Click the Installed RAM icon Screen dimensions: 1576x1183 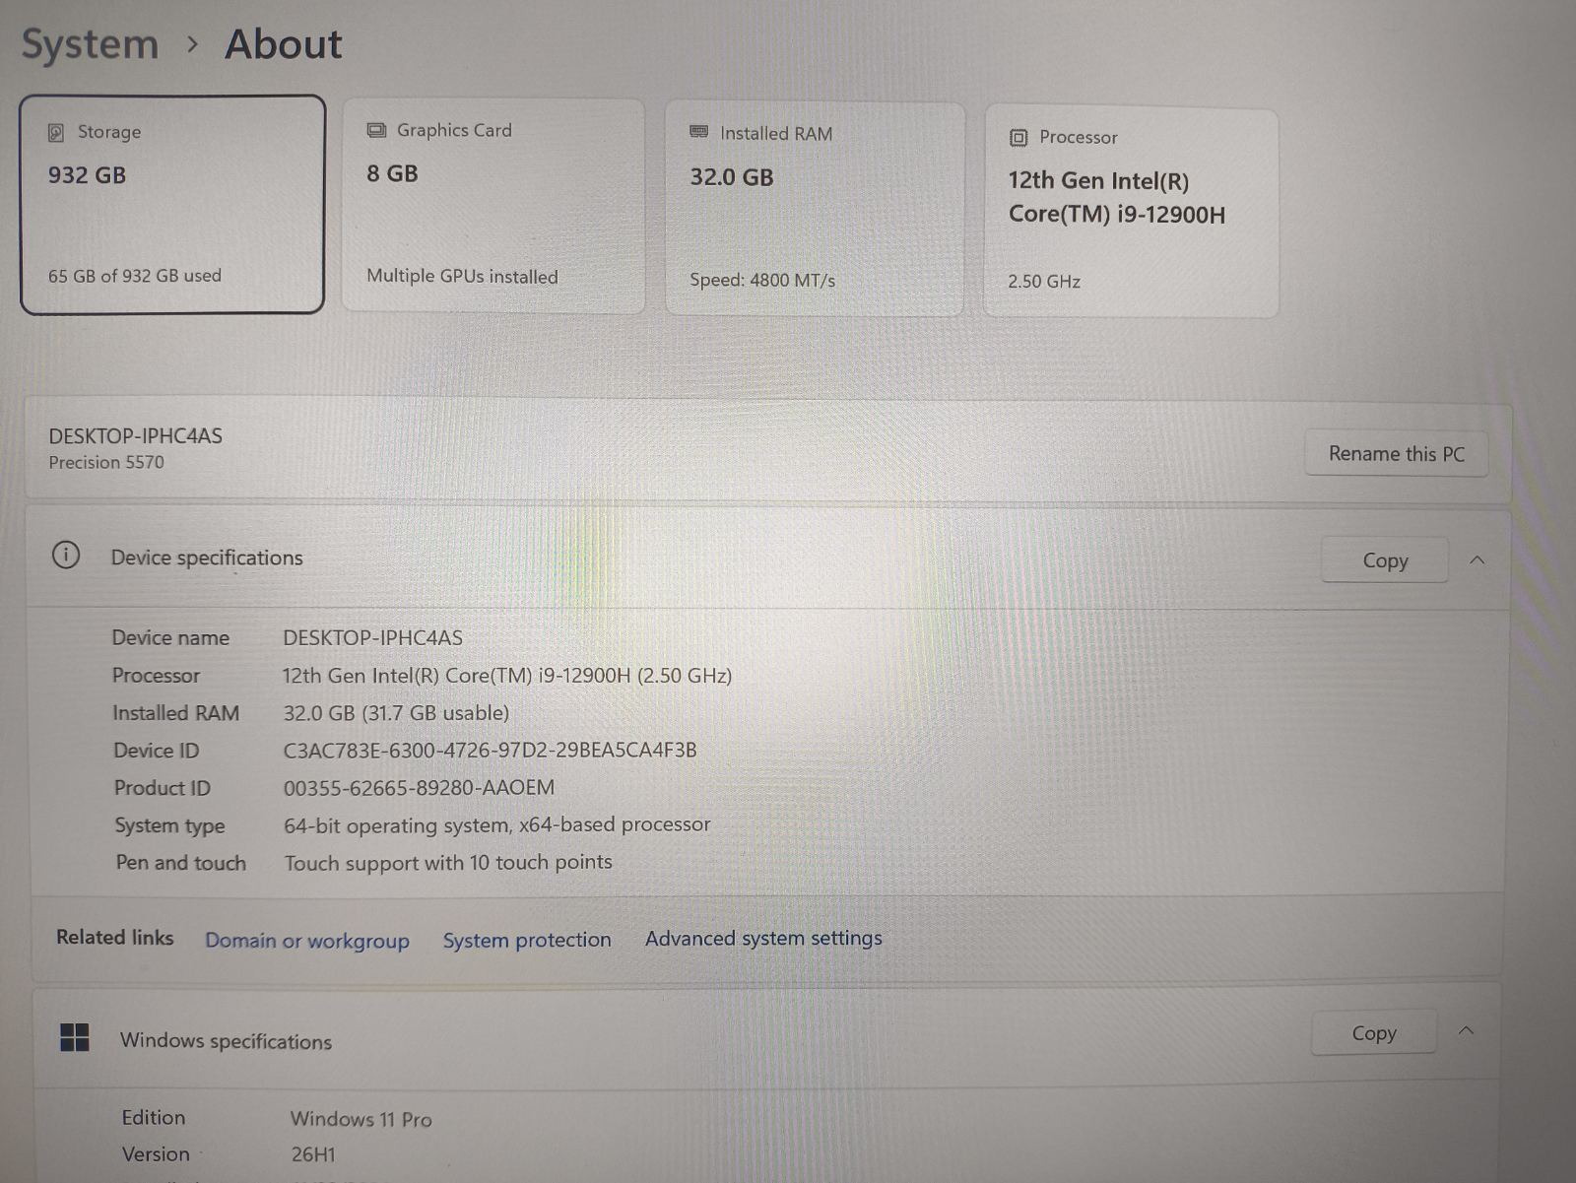point(699,132)
